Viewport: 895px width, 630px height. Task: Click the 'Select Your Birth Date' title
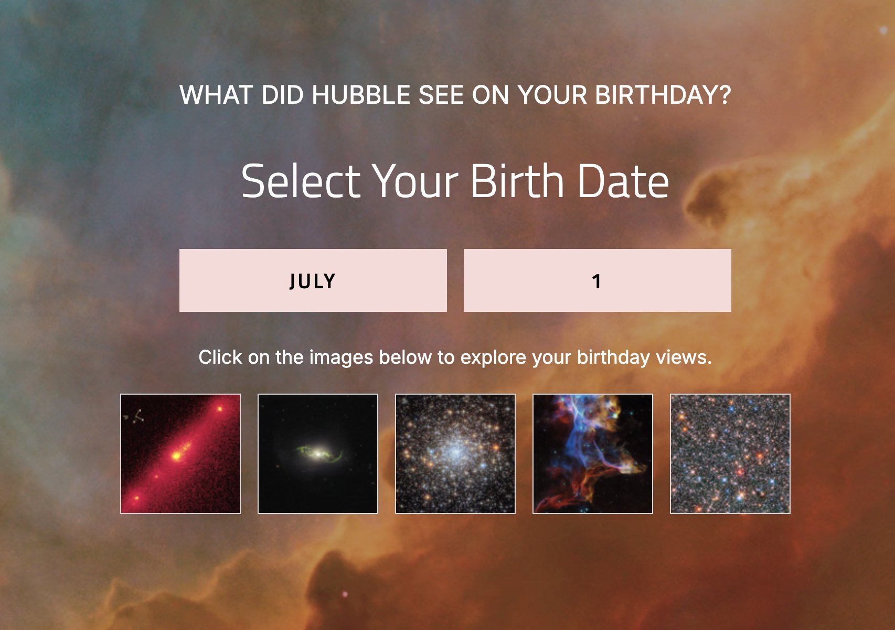tap(455, 181)
